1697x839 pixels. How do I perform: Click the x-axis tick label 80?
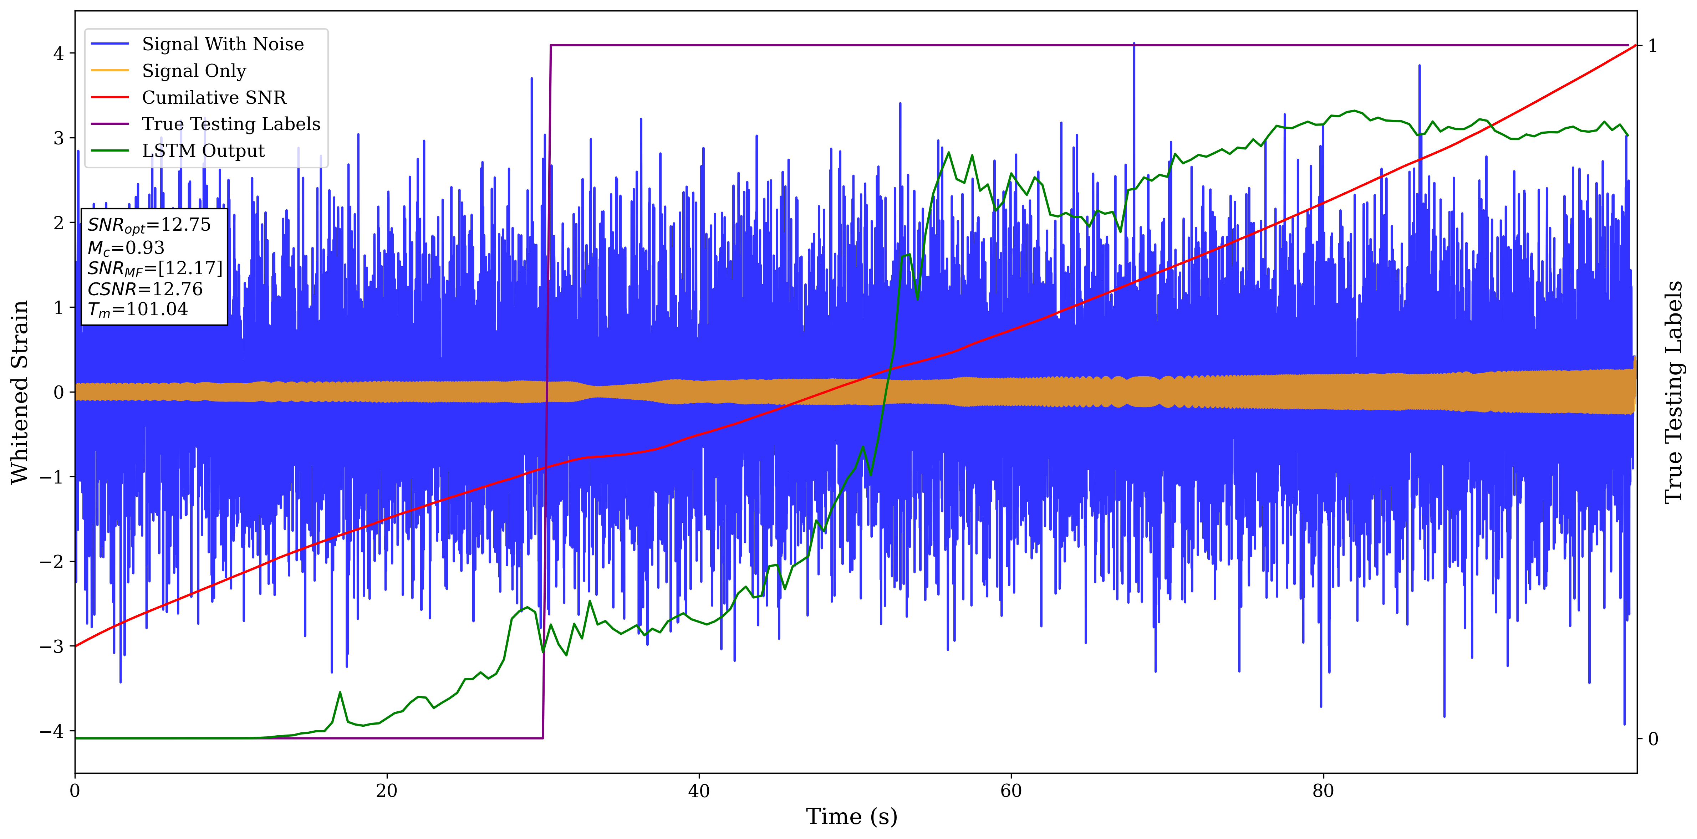click(x=1323, y=791)
